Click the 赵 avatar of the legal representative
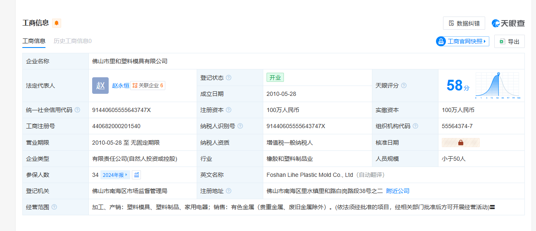 [100, 86]
